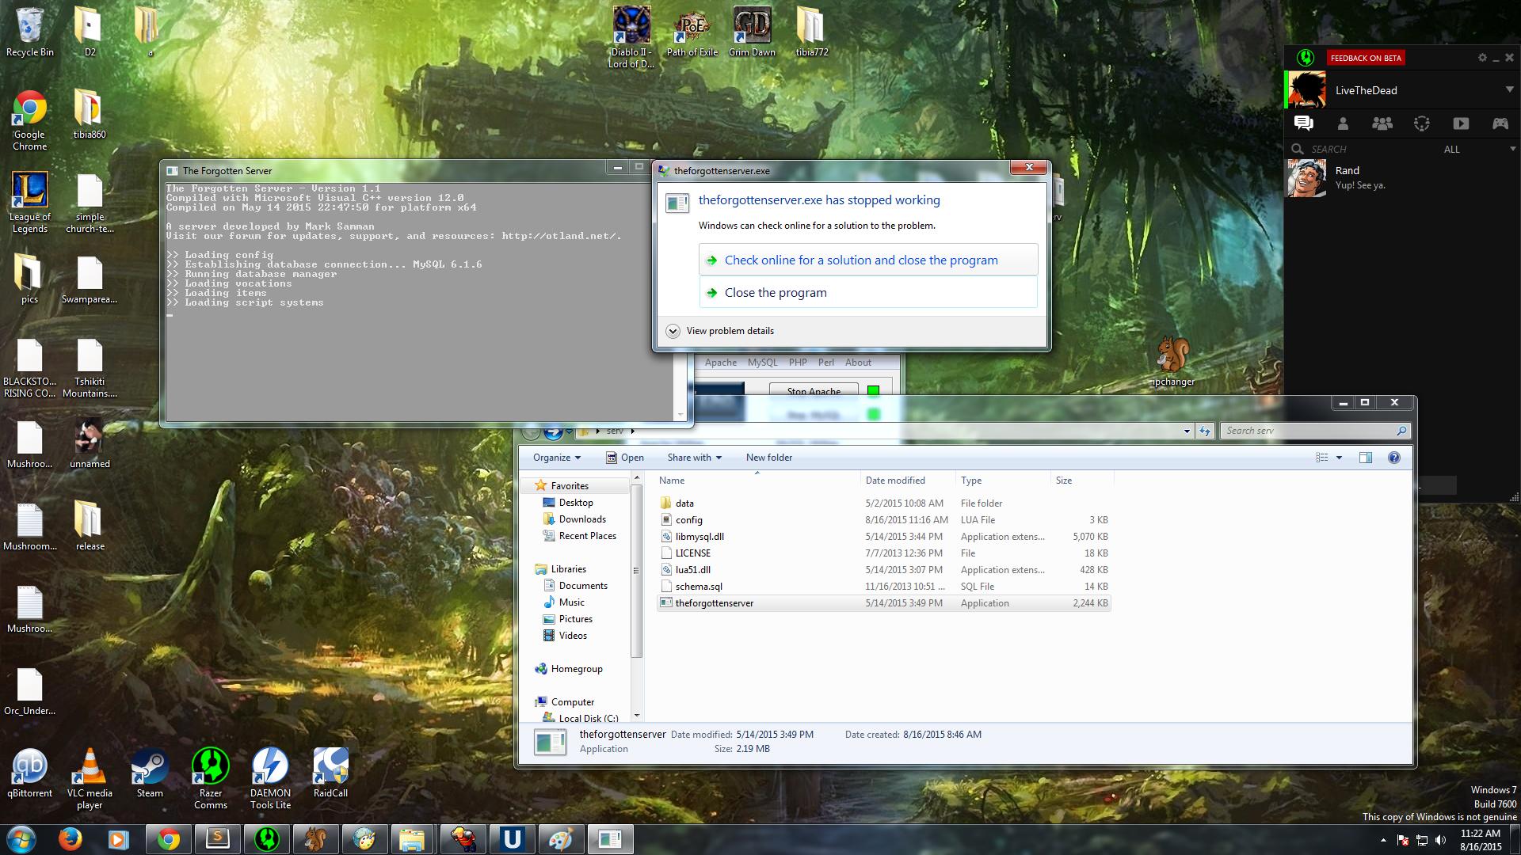Select the lua51.dll file
Screen dimensions: 1521x855
tap(883, 570)
